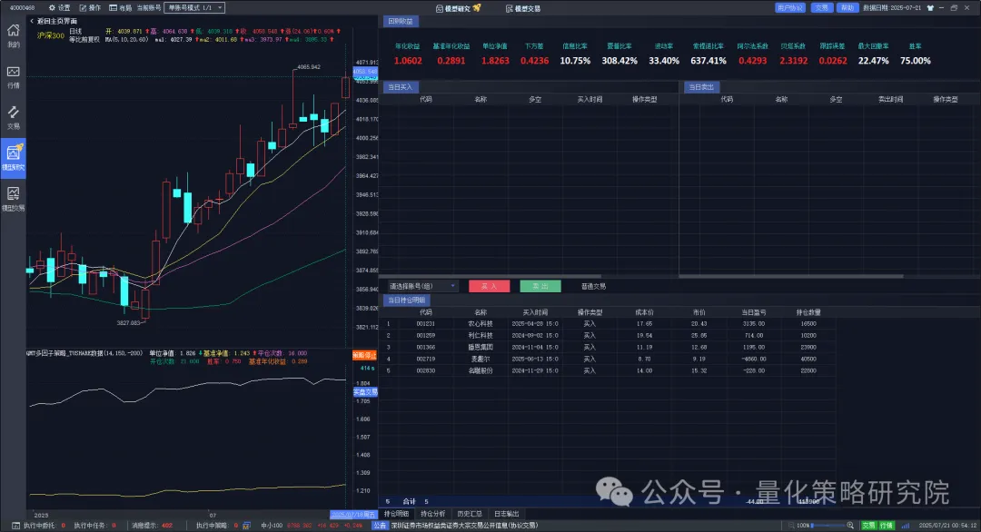Click the green 交易 status indicator
The width and height of the screenshot is (981, 532).
(x=869, y=526)
